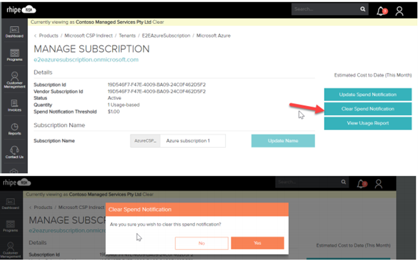Click the Update Spend Notification button

pyautogui.click(x=368, y=94)
